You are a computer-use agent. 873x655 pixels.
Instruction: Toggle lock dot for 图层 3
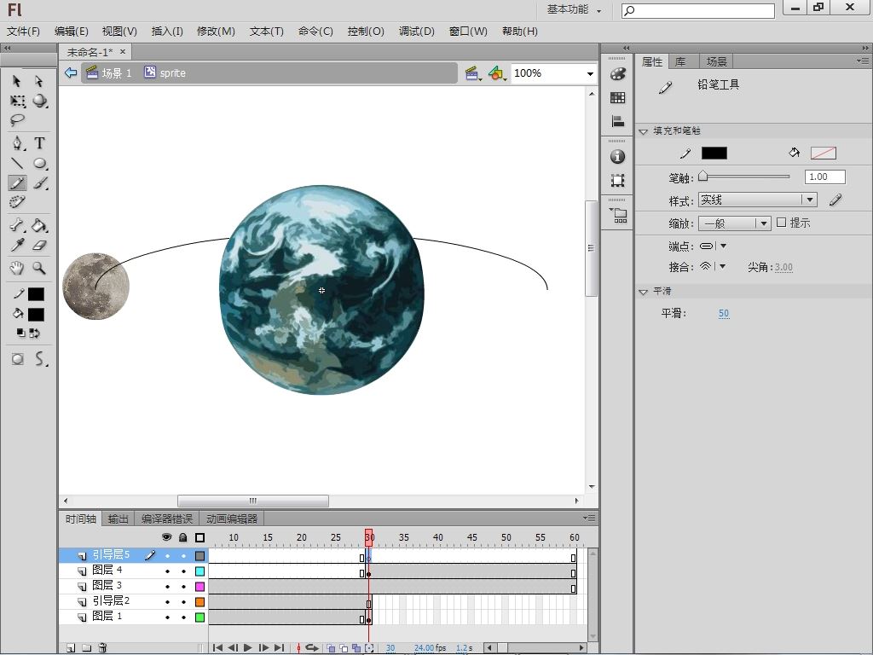(182, 587)
